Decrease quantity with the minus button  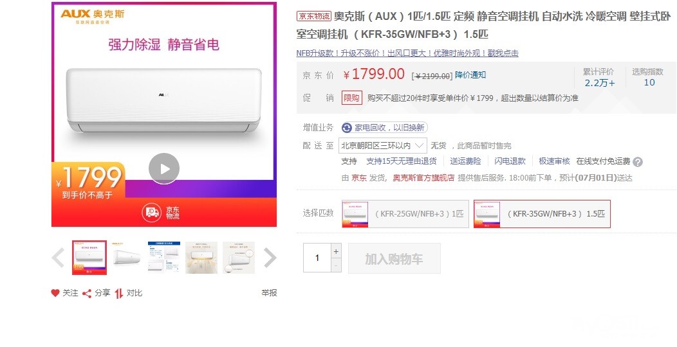click(x=336, y=265)
